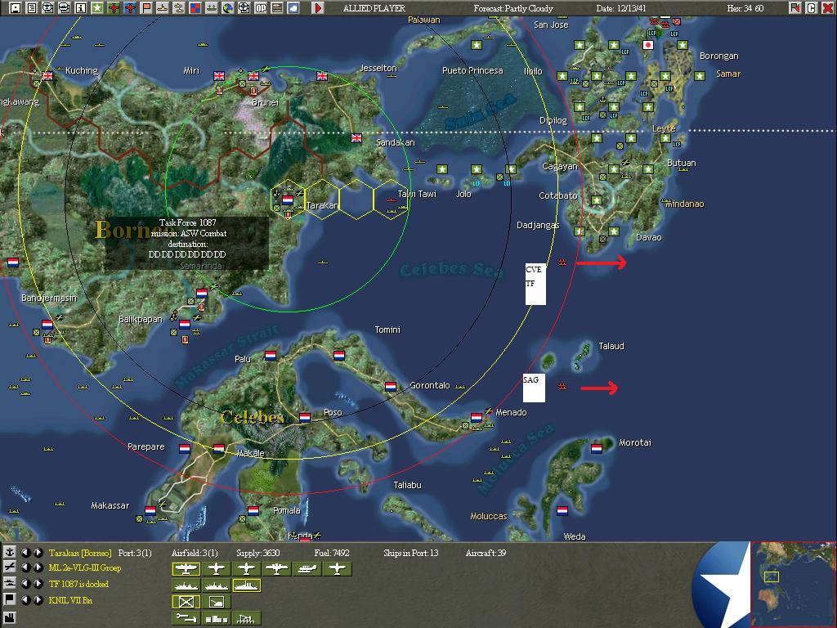837x628 pixels.
Task: Click the red-green flag icon top right
Action: [x=795, y=7]
